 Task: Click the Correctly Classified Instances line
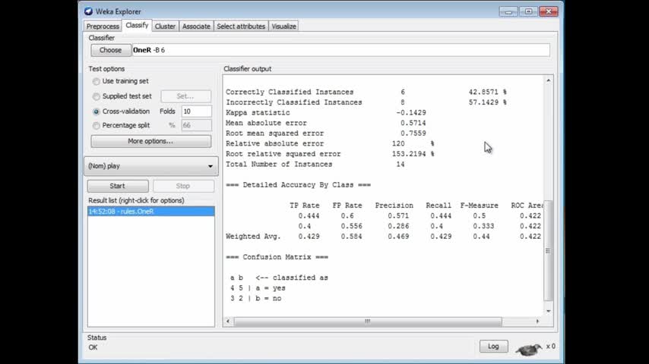(366, 92)
